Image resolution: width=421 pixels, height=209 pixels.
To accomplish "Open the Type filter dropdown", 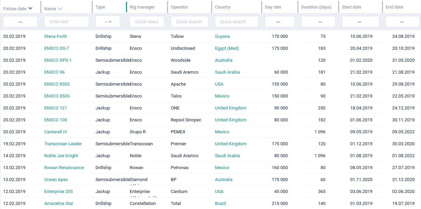I will coord(107,21).
